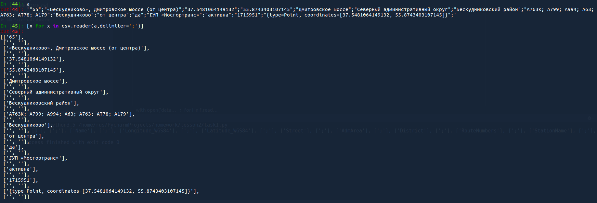The height and width of the screenshot is (203, 597).
Task: Click the Out[44] output prompt
Action: (9, 9)
